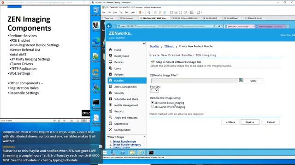Open Security section

pos(119,93)
